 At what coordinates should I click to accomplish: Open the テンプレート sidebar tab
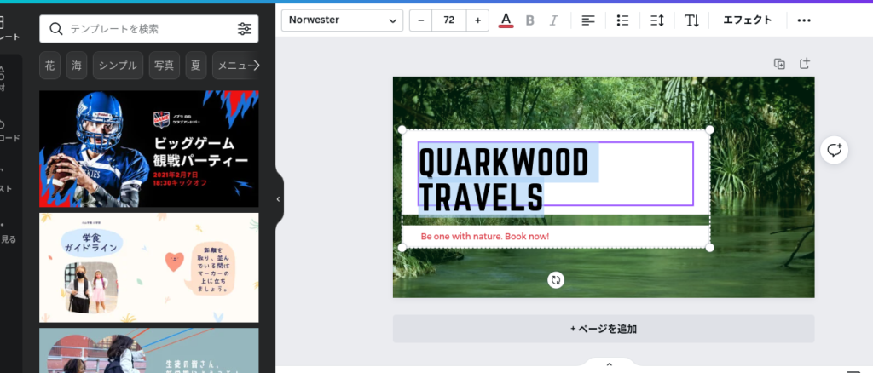[9, 29]
